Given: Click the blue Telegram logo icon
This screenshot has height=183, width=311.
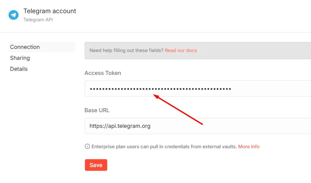Looking at the screenshot, I should pos(13,15).
